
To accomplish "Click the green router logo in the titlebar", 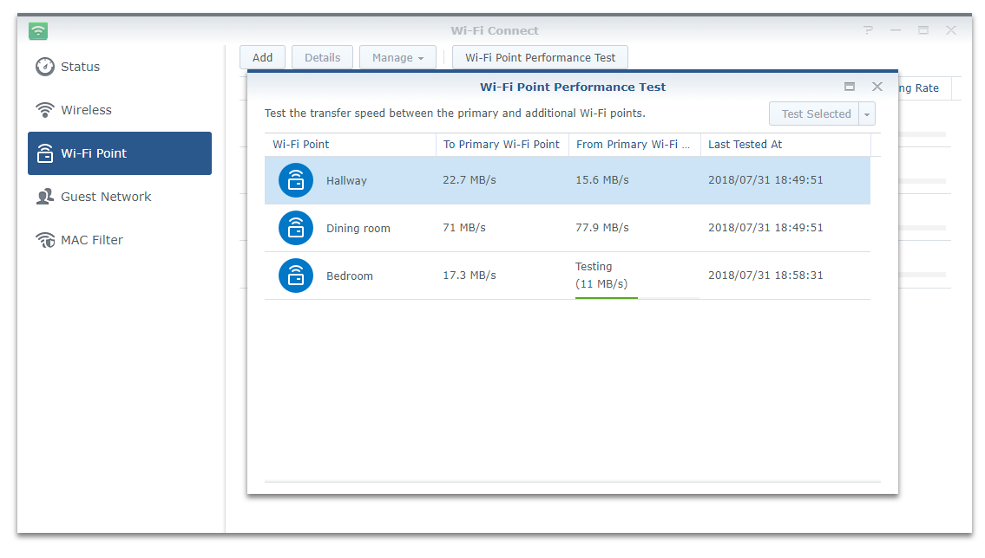I will pyautogui.click(x=37, y=29).
